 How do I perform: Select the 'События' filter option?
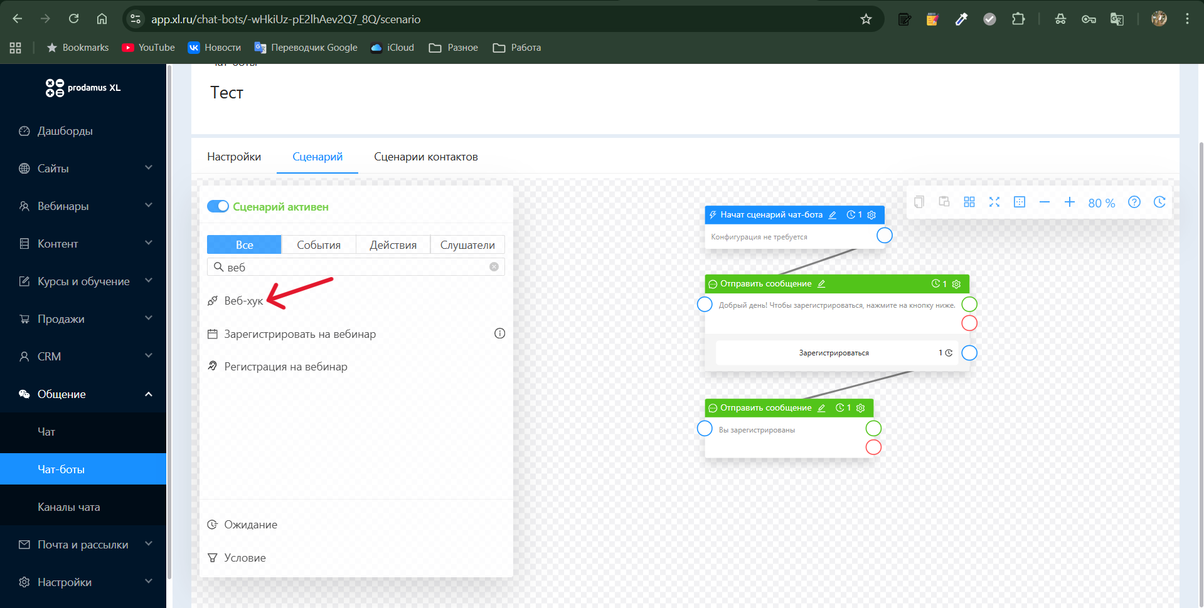[318, 245]
